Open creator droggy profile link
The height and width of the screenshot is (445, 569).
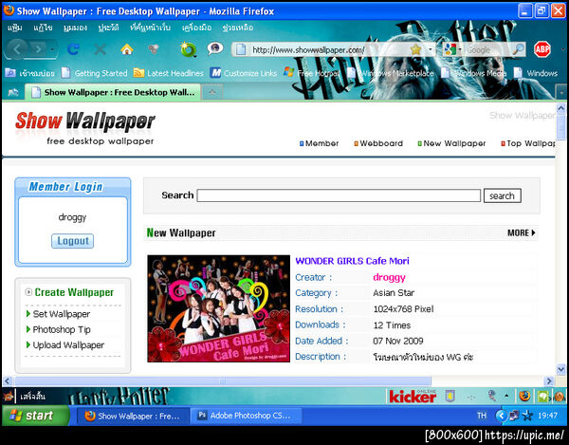389,278
